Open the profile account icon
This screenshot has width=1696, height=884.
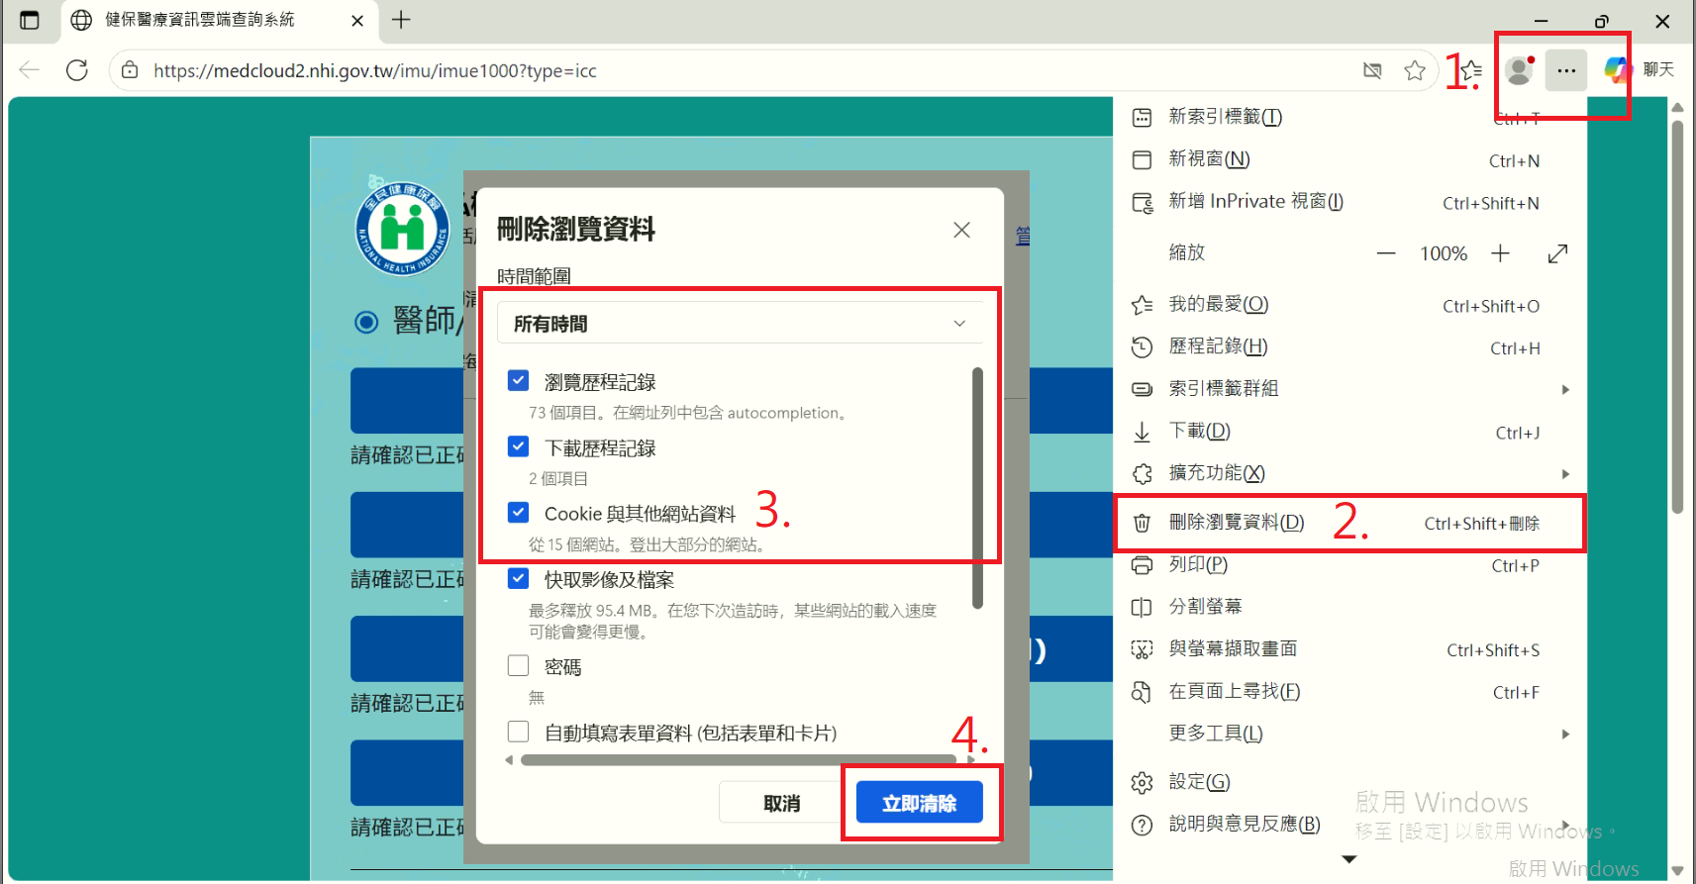click(x=1518, y=70)
